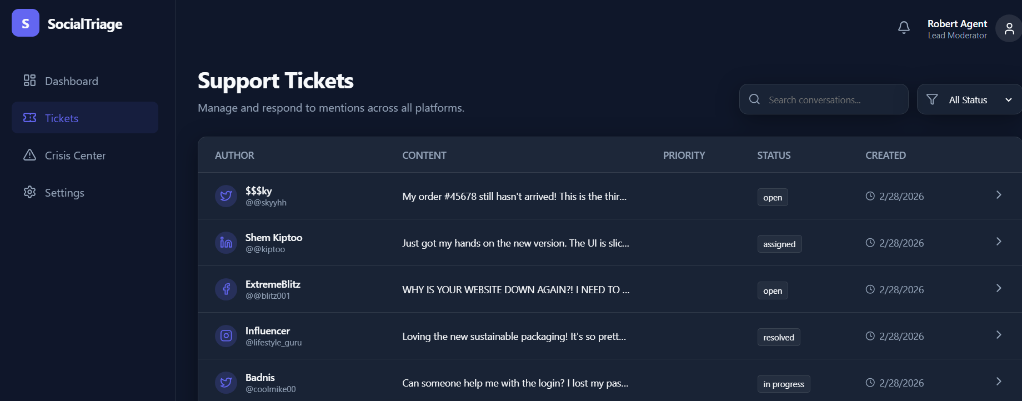Click the Twitter icon beside $$$ky

(226, 196)
